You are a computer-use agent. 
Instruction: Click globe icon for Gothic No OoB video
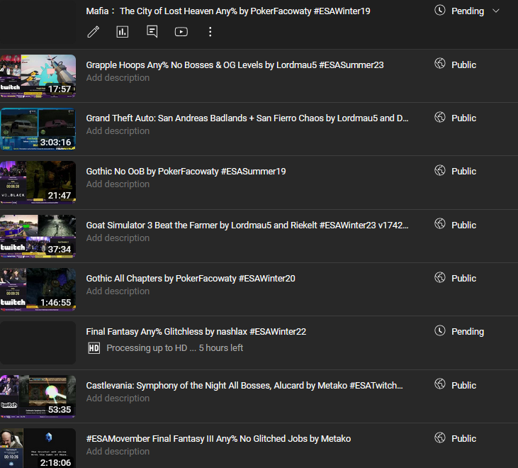(x=440, y=170)
